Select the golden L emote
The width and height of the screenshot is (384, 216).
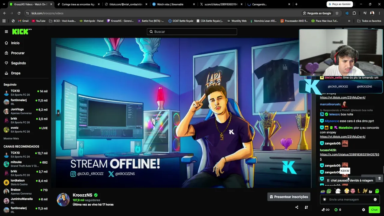pyautogui.click(x=359, y=191)
